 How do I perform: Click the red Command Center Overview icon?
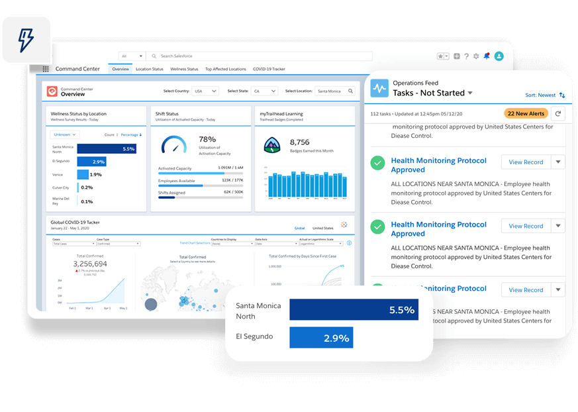pos(52,91)
